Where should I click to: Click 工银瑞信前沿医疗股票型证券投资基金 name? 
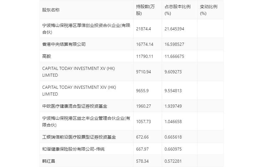pos(79,137)
